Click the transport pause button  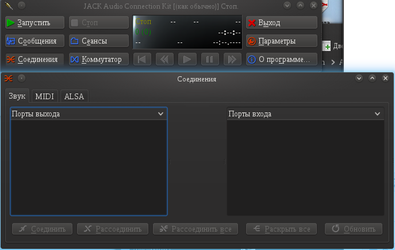pyautogui.click(x=210, y=59)
